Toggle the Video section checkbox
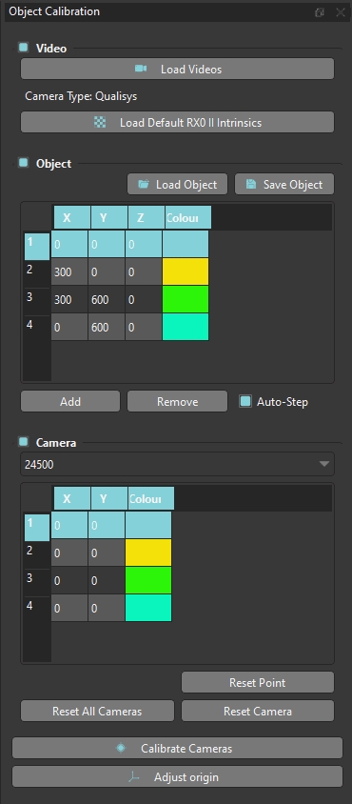Viewport: 352px width, 804px height. (24, 48)
